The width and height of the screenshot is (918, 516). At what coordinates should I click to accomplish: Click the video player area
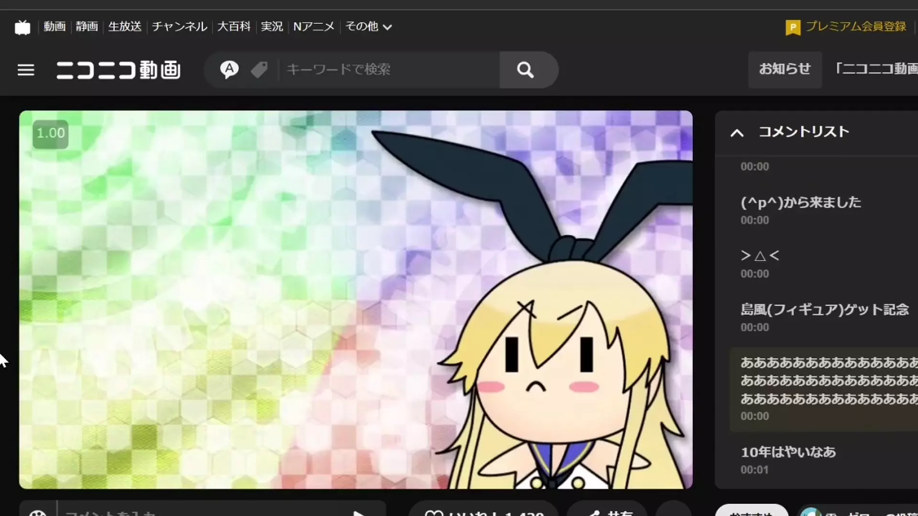click(x=356, y=300)
